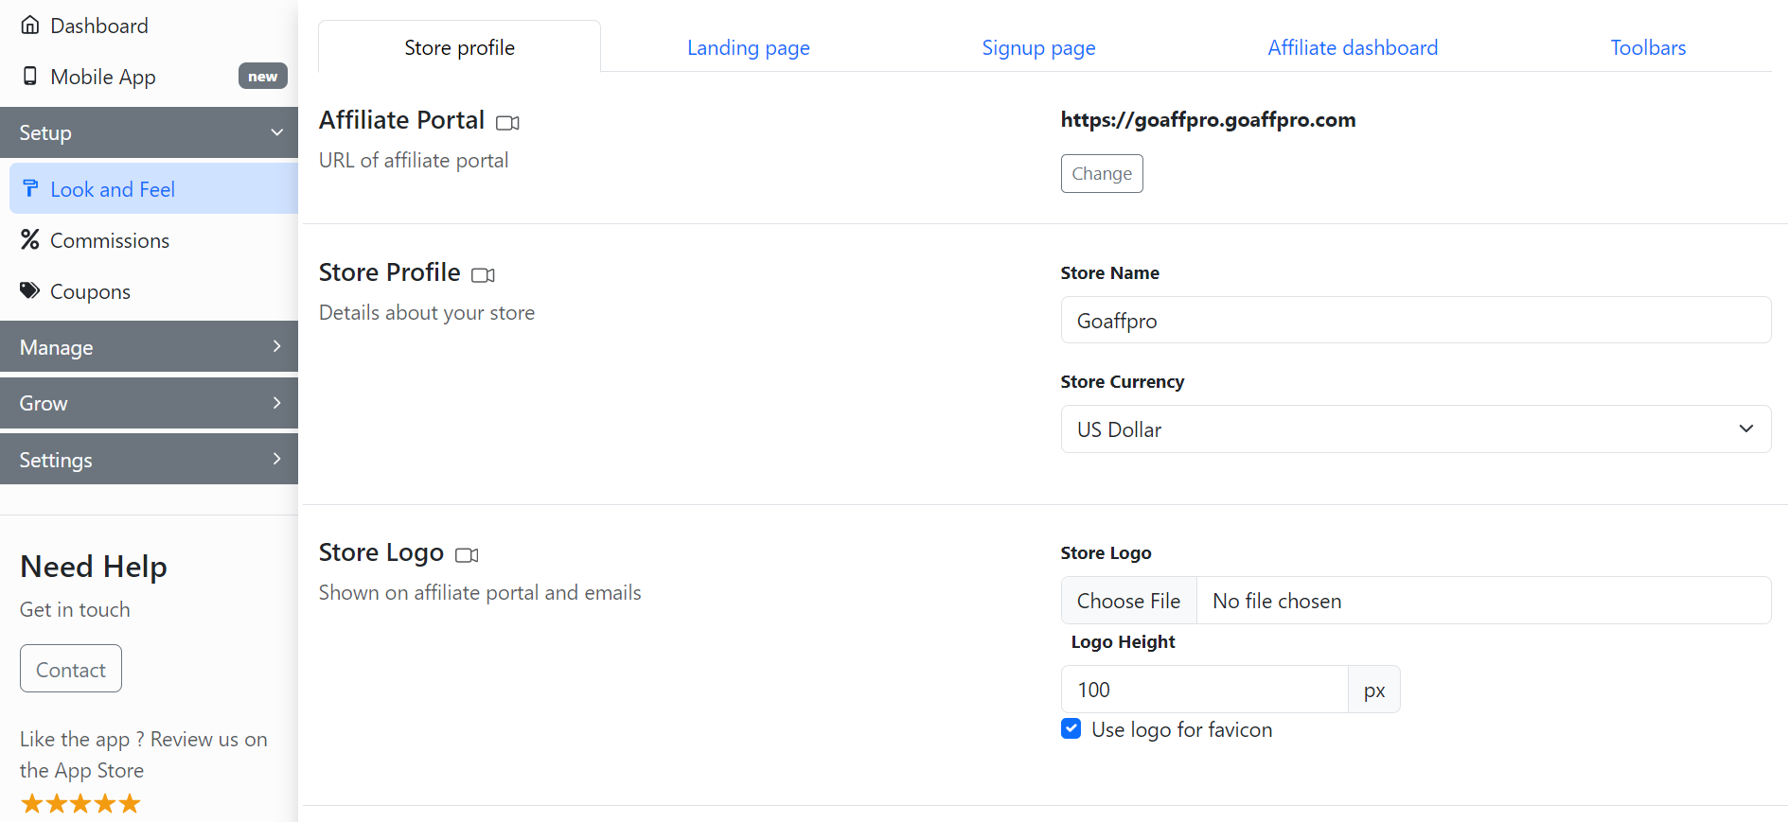Open video help beside Store Profile heading

[x=483, y=275]
